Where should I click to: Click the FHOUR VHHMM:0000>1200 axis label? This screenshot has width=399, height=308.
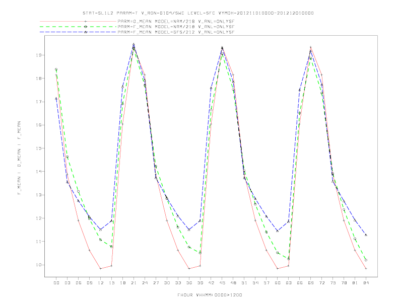(x=210, y=295)
